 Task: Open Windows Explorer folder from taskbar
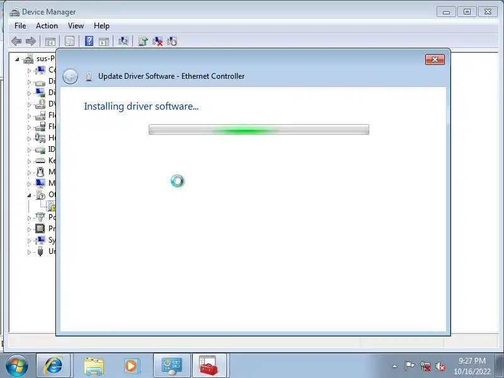[93, 366]
